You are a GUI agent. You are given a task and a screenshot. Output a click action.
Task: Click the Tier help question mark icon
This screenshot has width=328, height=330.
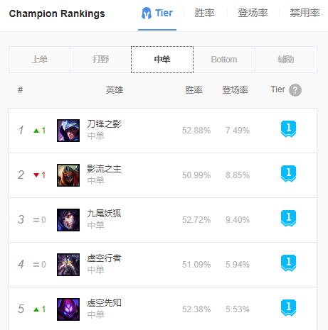tap(295, 90)
